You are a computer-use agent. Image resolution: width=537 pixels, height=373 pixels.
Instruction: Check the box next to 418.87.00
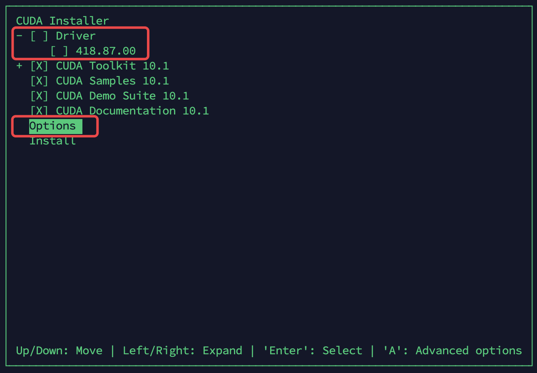(59, 51)
